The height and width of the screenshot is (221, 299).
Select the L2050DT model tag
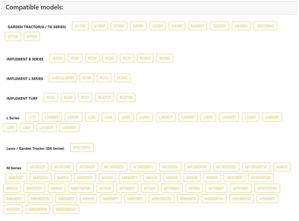pyautogui.click(x=52, y=117)
